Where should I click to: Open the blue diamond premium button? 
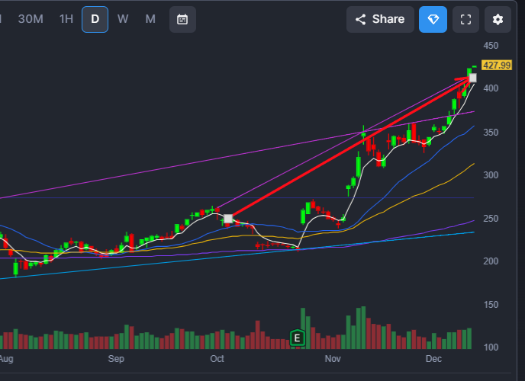[433, 19]
